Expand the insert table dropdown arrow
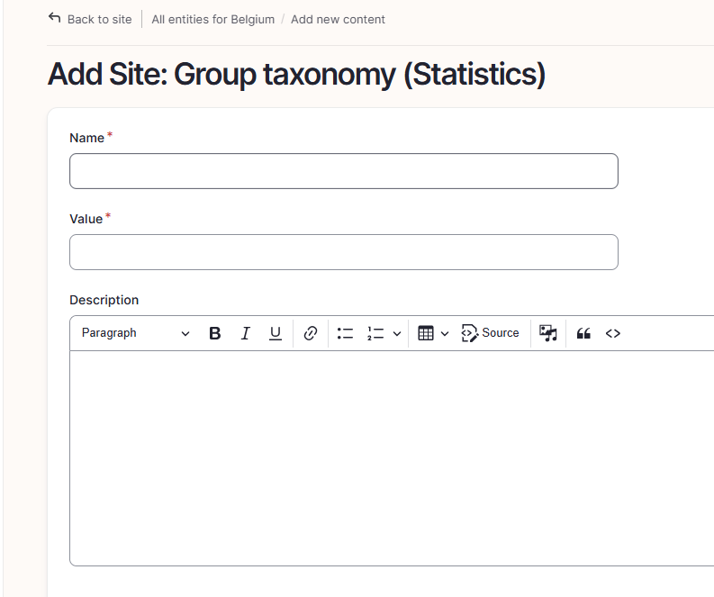This screenshot has height=597, width=714. tap(445, 333)
